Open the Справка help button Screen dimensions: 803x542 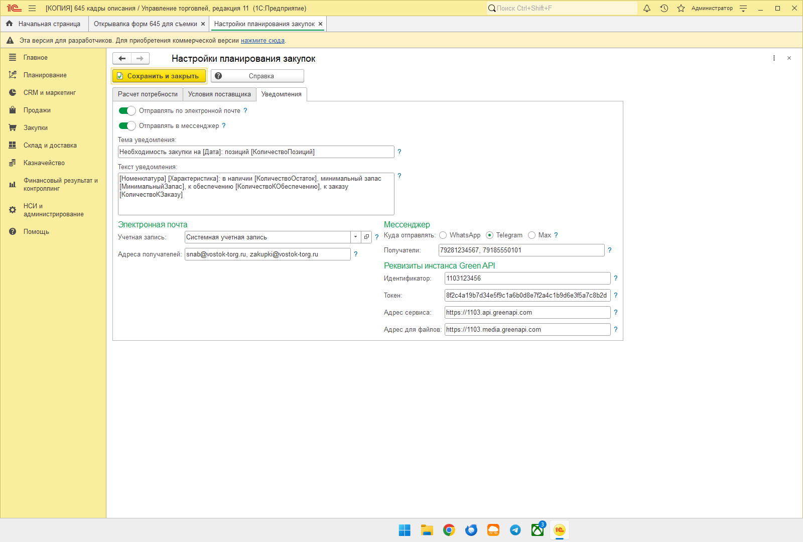pos(257,76)
